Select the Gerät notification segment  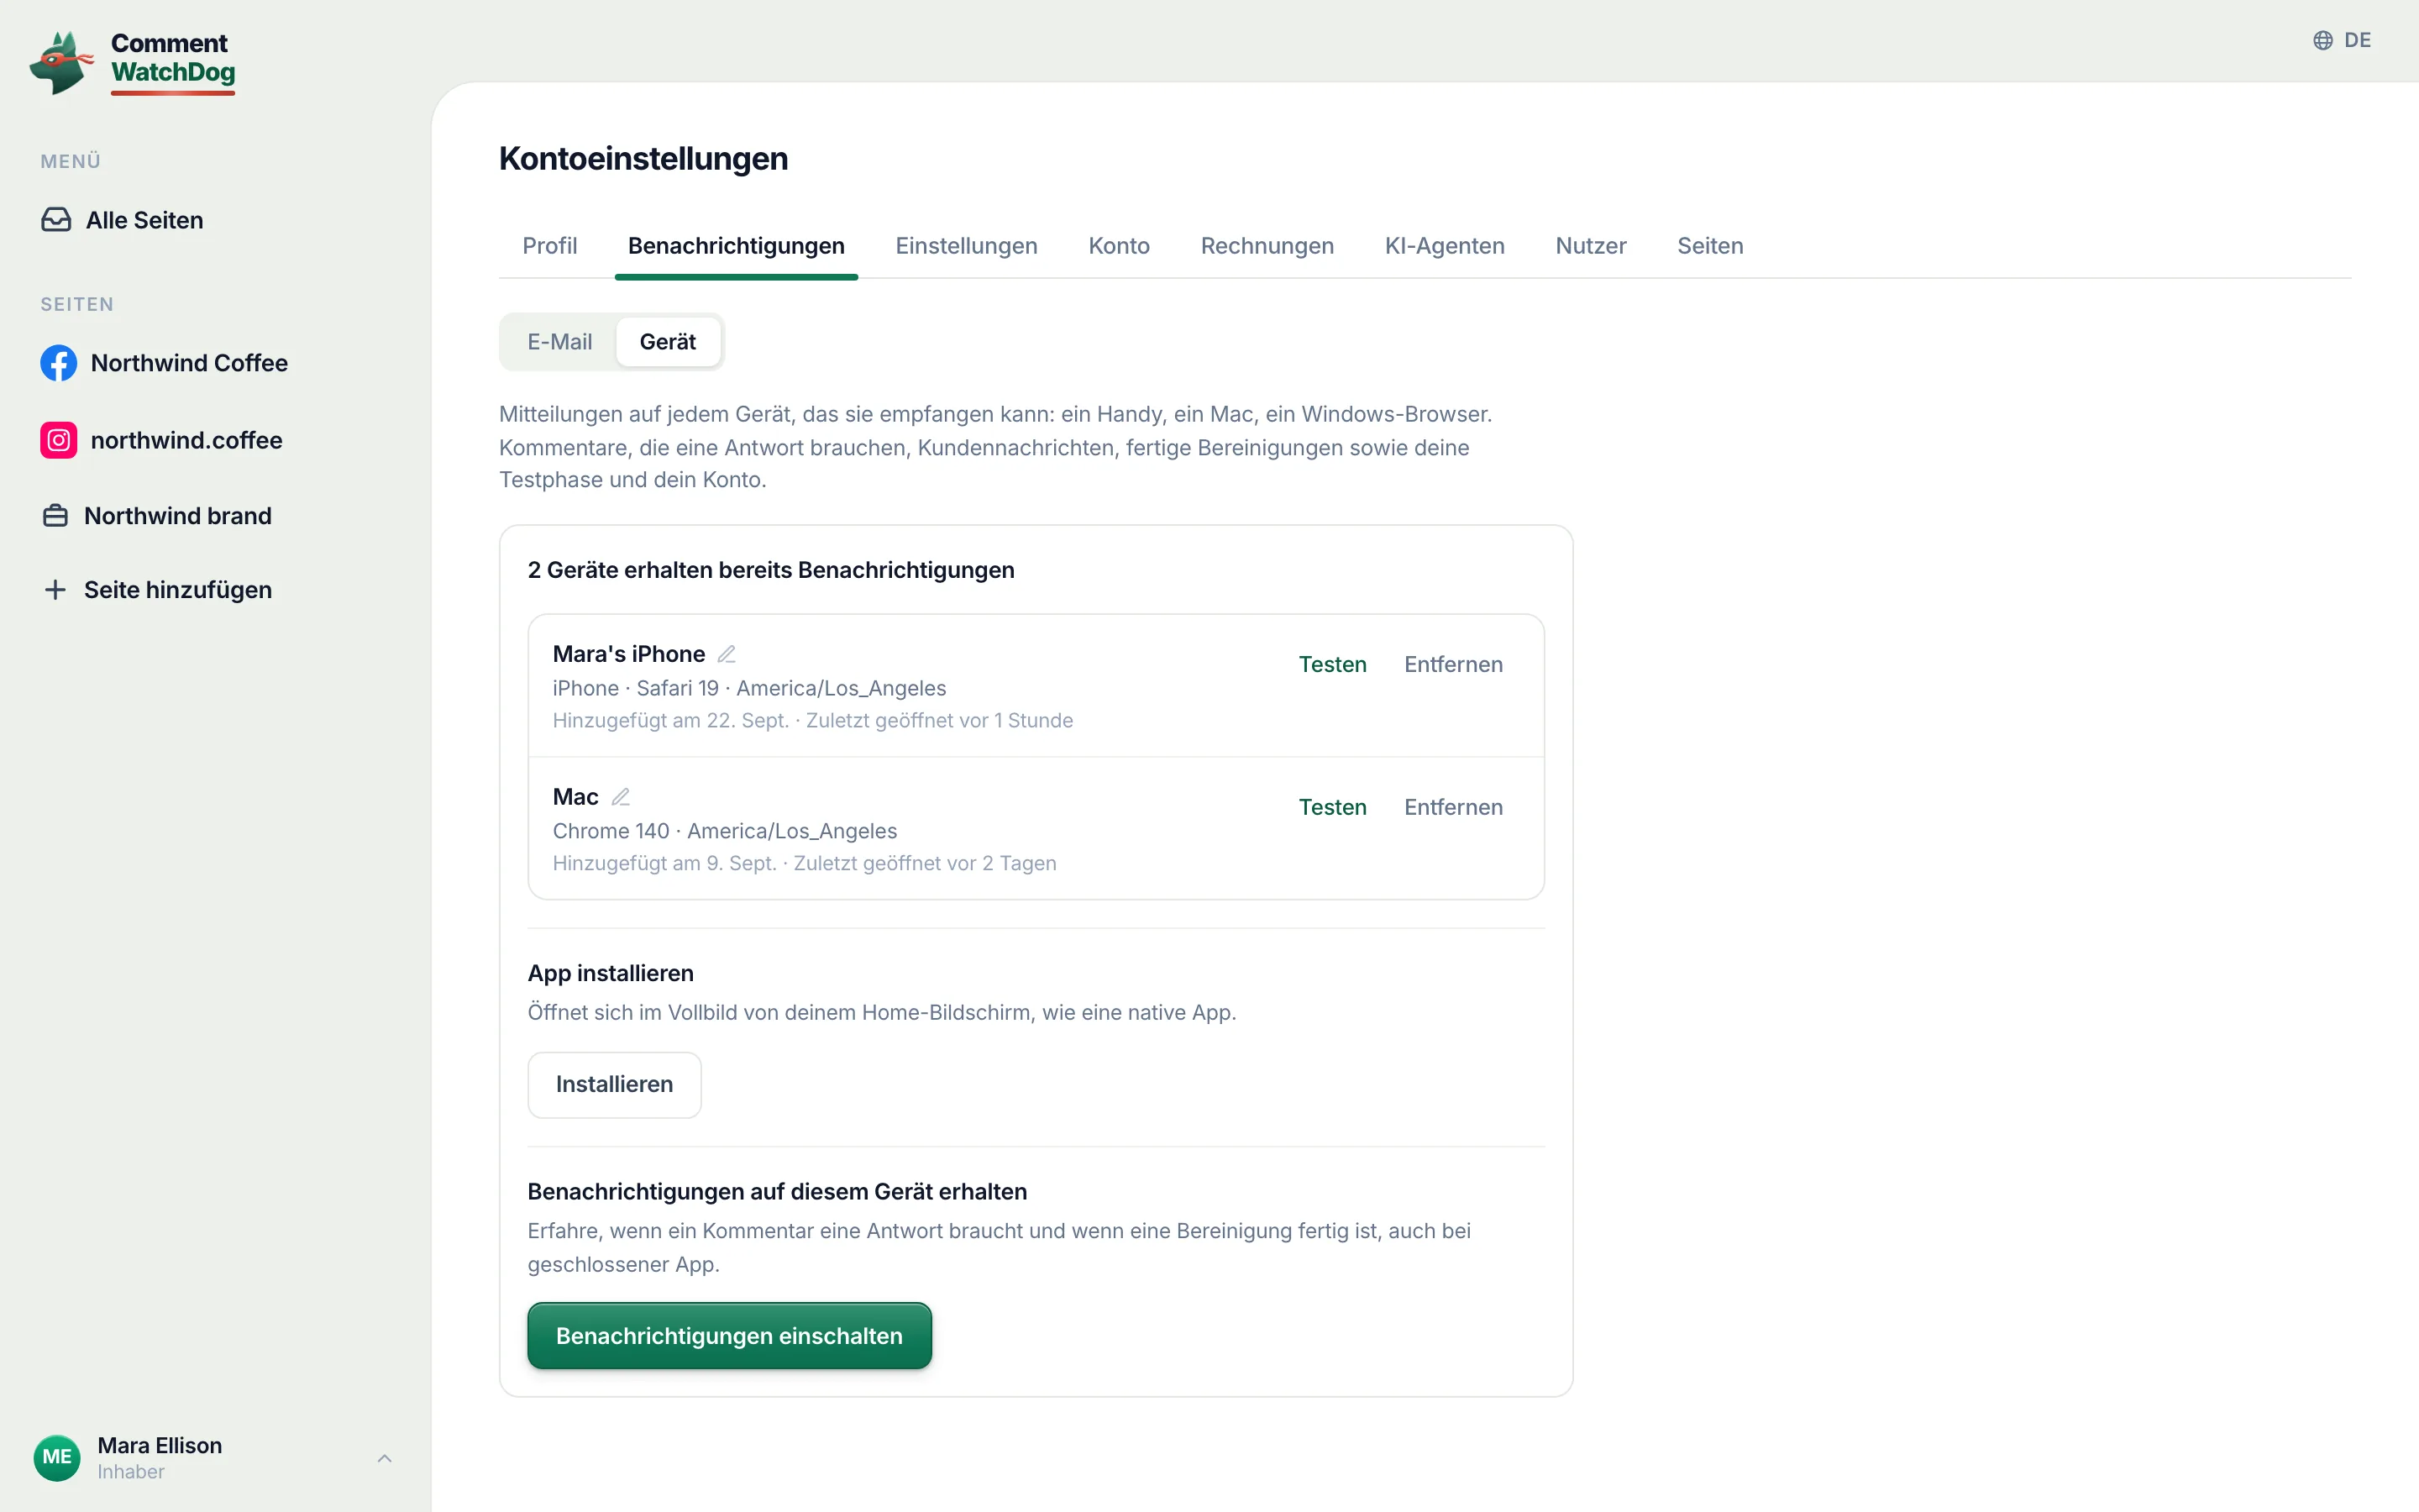pyautogui.click(x=668, y=342)
